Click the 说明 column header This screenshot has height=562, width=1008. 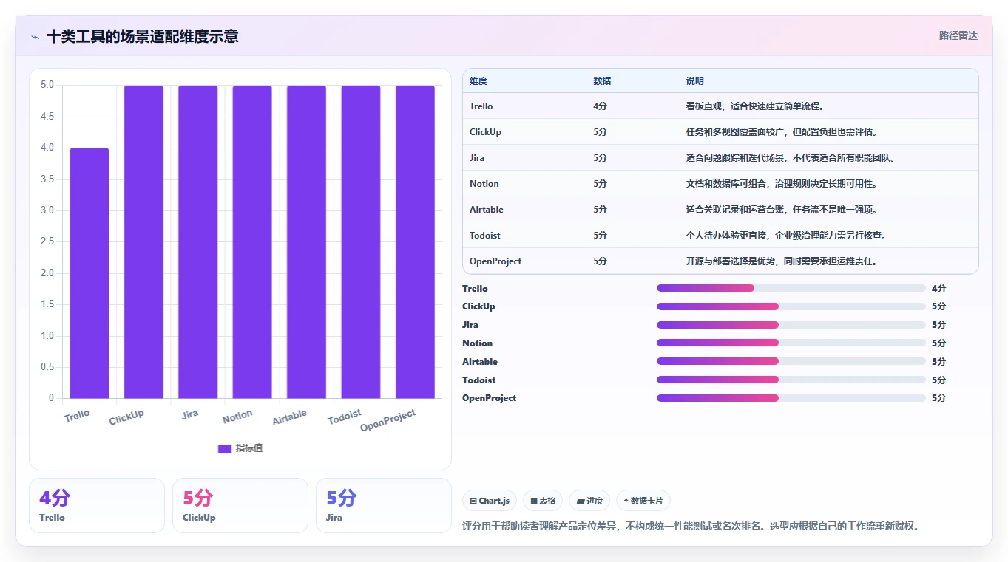(x=695, y=81)
